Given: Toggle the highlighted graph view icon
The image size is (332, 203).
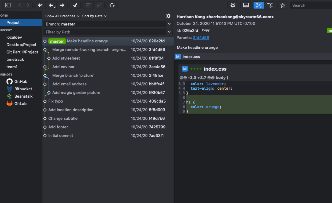Looking at the screenshot, I should click(258, 5).
